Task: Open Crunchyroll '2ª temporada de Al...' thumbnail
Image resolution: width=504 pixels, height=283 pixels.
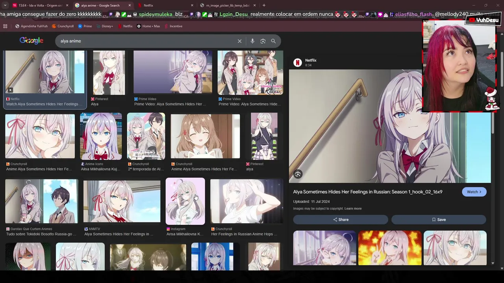Action: (146, 136)
